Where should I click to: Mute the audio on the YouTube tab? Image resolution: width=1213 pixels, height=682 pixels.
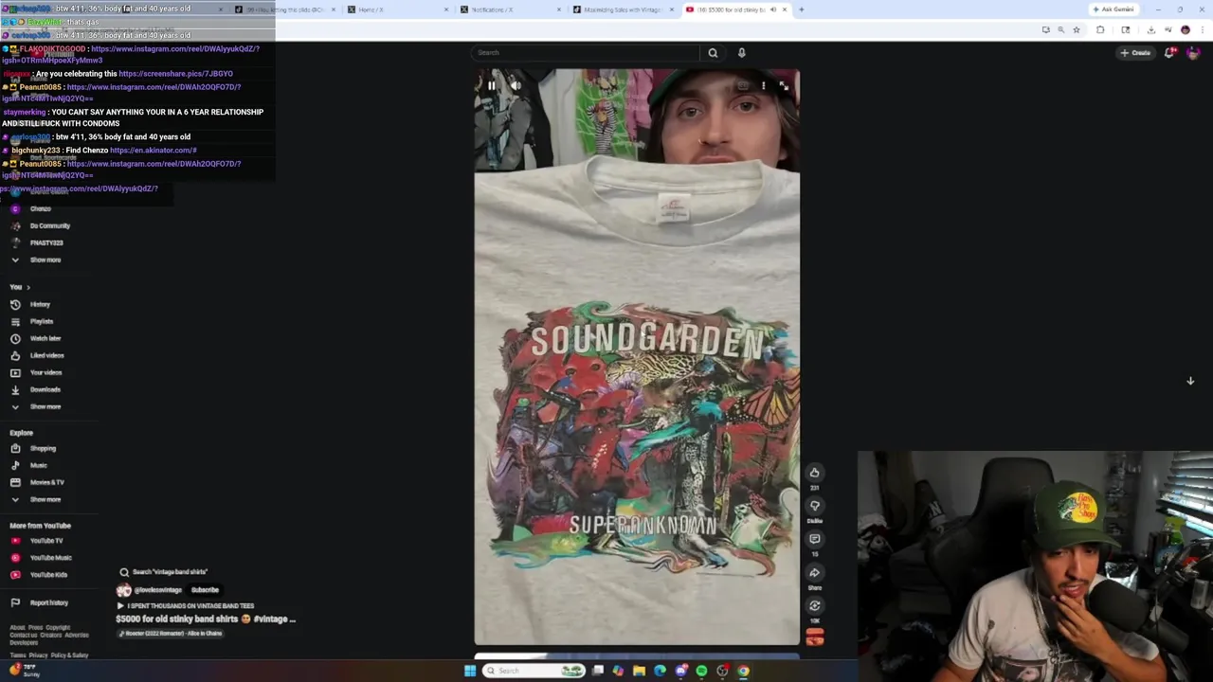click(x=773, y=9)
